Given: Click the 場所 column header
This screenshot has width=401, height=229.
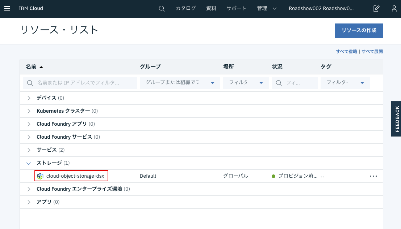Looking at the screenshot, I should [228, 67].
